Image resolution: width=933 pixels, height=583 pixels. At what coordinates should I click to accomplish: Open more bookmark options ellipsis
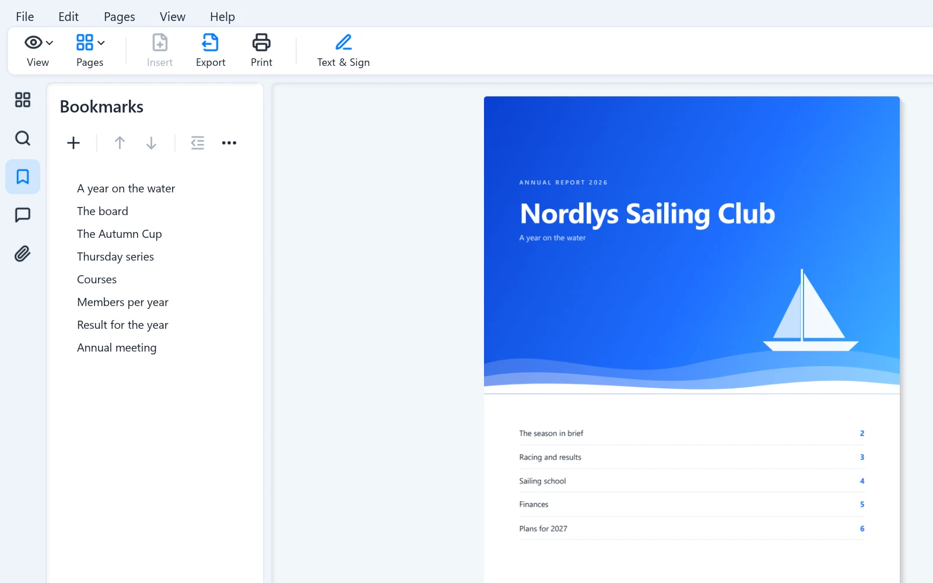(x=229, y=143)
